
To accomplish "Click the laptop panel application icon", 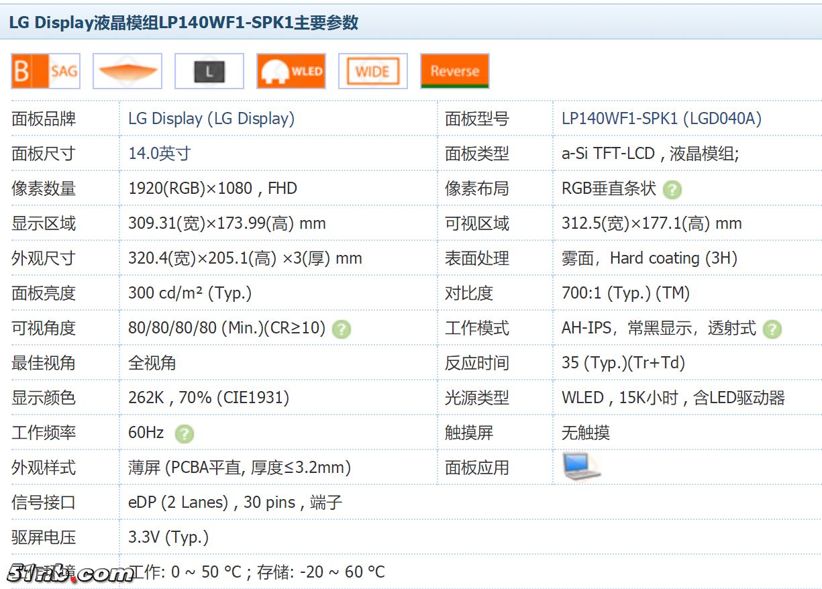I will 580,467.
